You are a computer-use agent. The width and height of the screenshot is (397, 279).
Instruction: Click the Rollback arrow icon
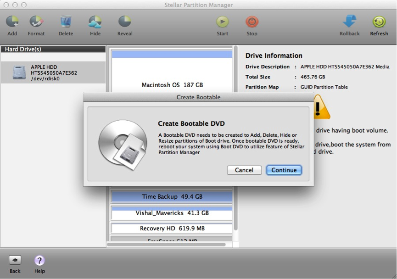coord(349,21)
